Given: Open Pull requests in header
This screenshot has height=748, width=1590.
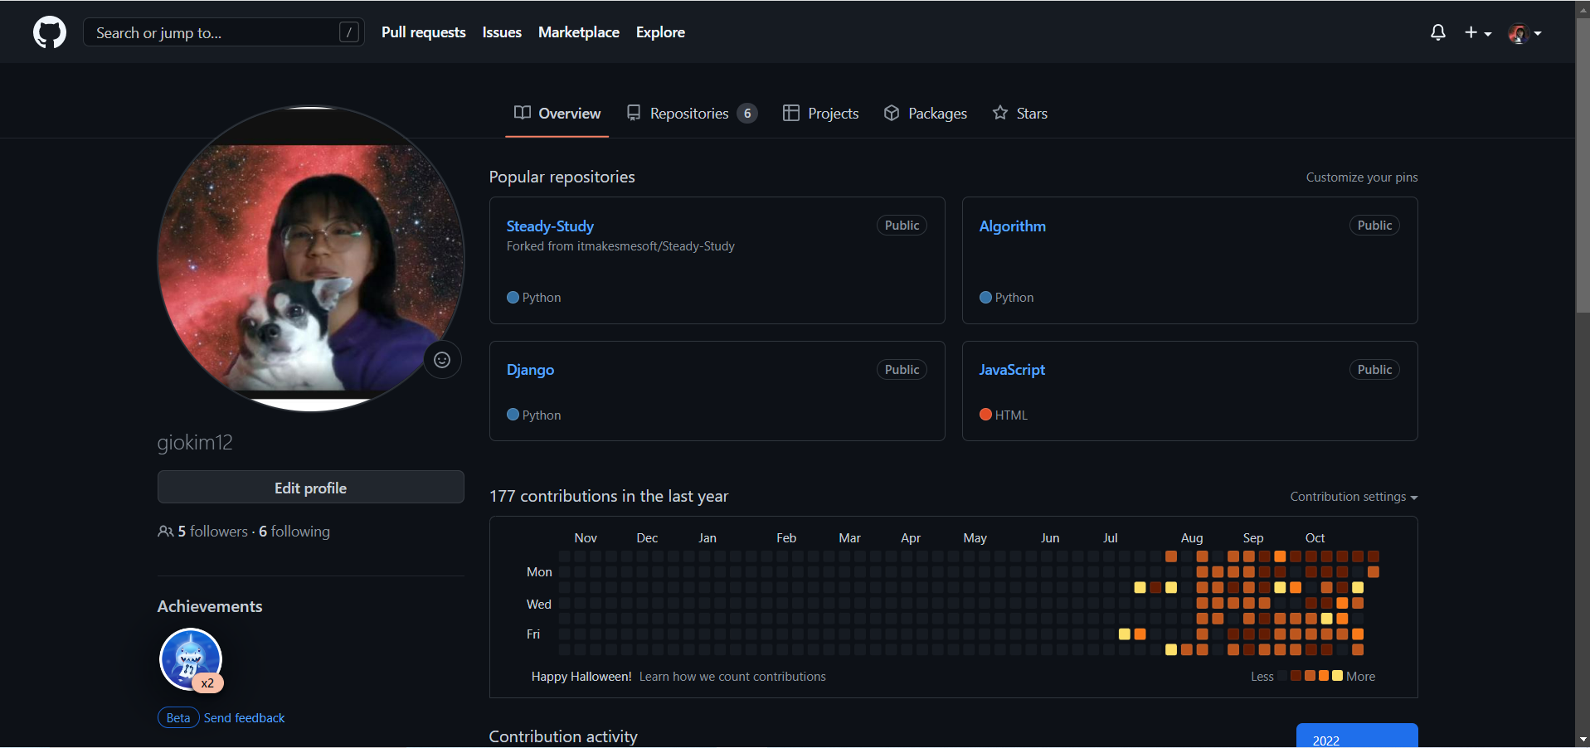Looking at the screenshot, I should coord(423,32).
